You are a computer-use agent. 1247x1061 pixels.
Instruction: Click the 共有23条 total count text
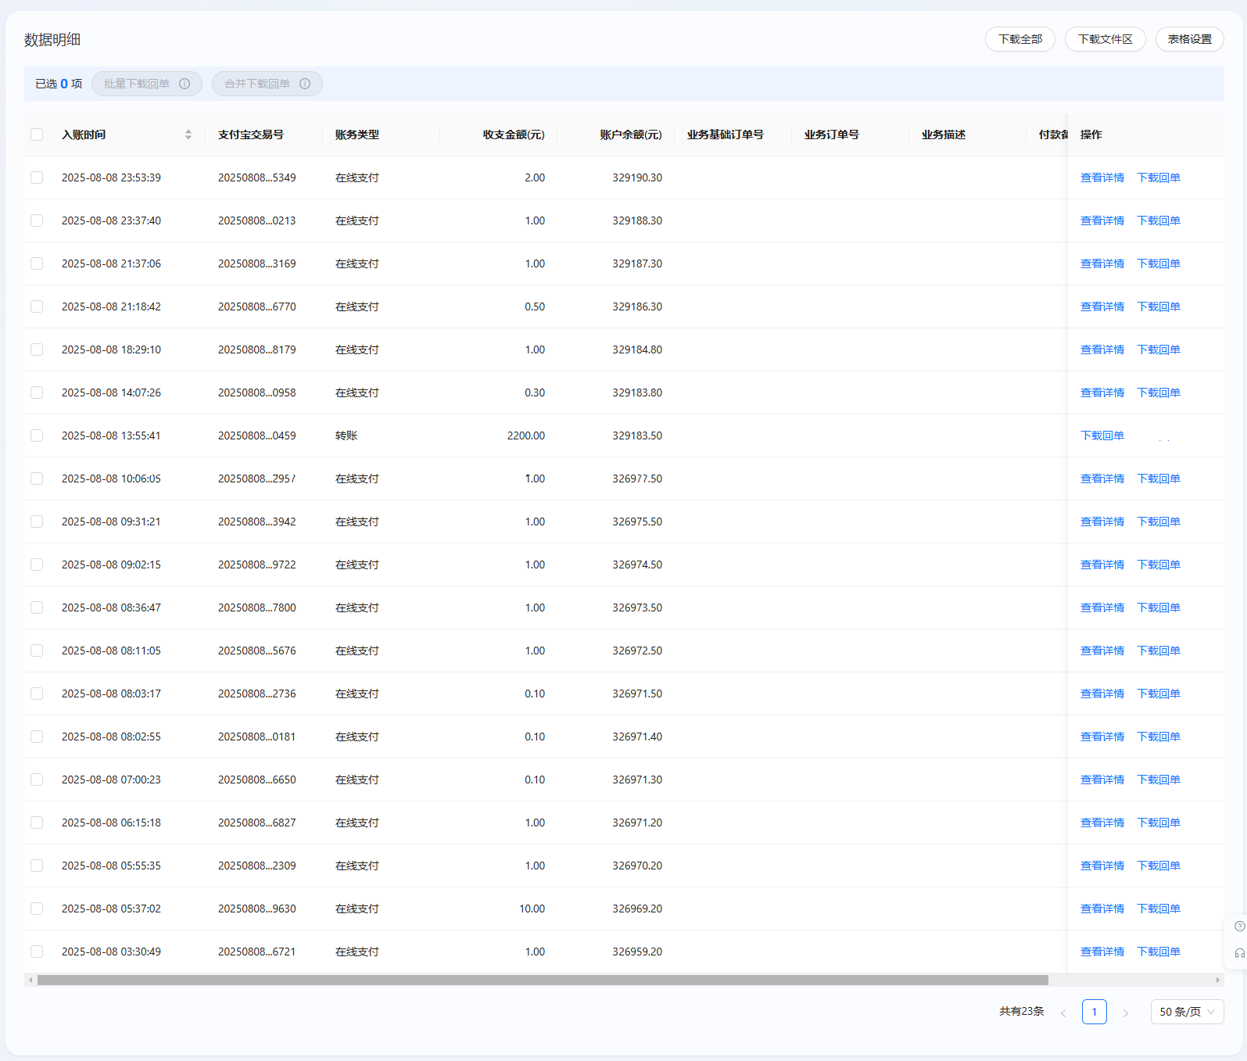(x=1022, y=1012)
